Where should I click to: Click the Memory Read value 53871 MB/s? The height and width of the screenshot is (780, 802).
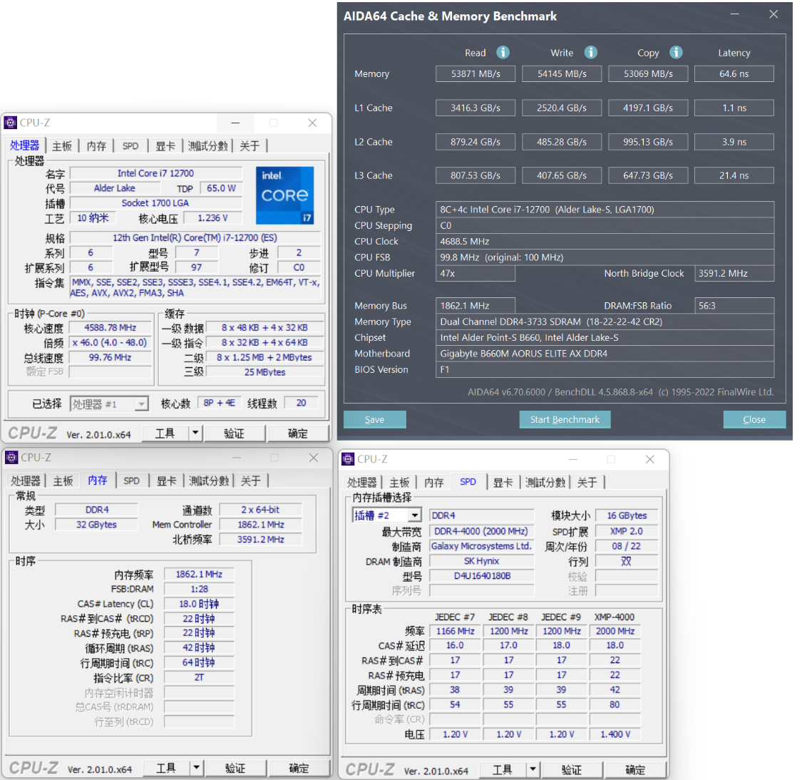(x=475, y=73)
